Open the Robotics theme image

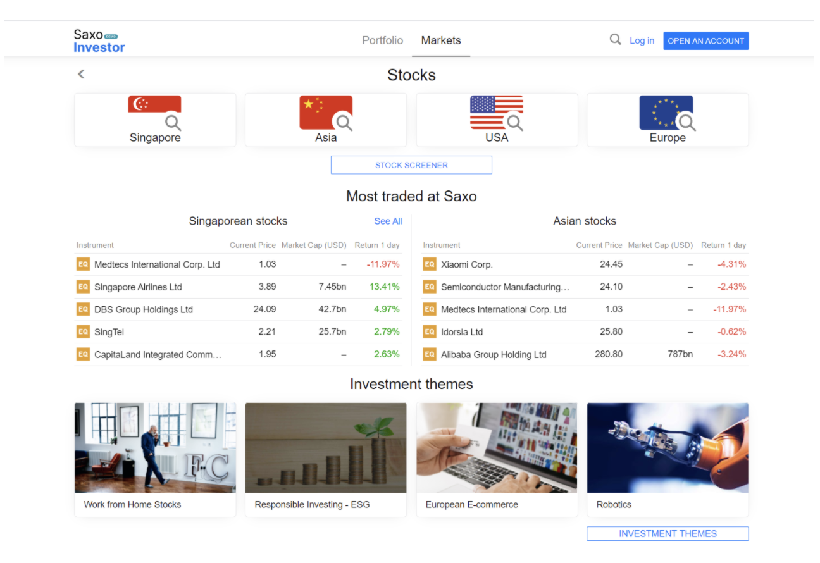(x=668, y=448)
